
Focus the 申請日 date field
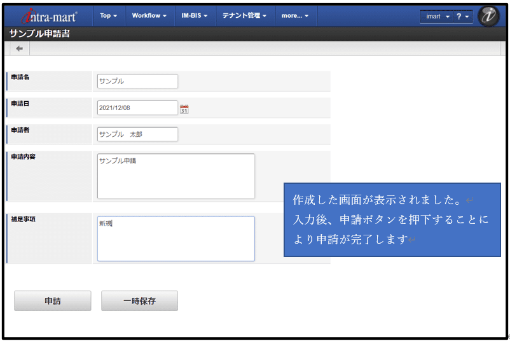[137, 108]
